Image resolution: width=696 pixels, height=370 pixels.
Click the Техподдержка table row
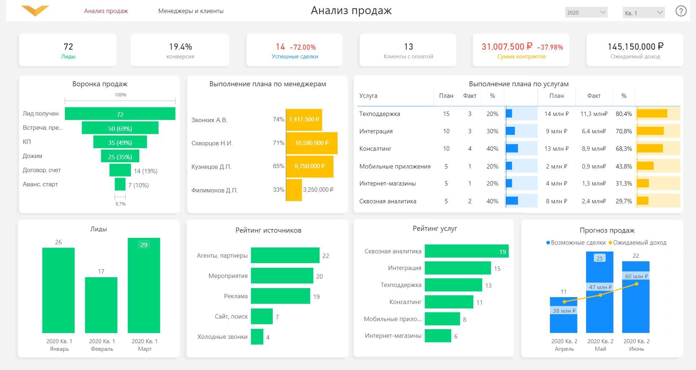point(519,114)
